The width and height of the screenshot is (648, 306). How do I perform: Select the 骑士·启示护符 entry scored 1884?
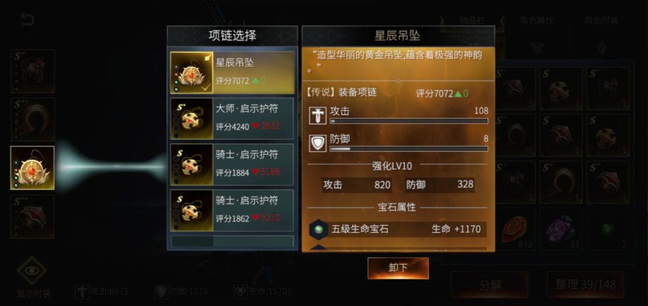[232, 165]
